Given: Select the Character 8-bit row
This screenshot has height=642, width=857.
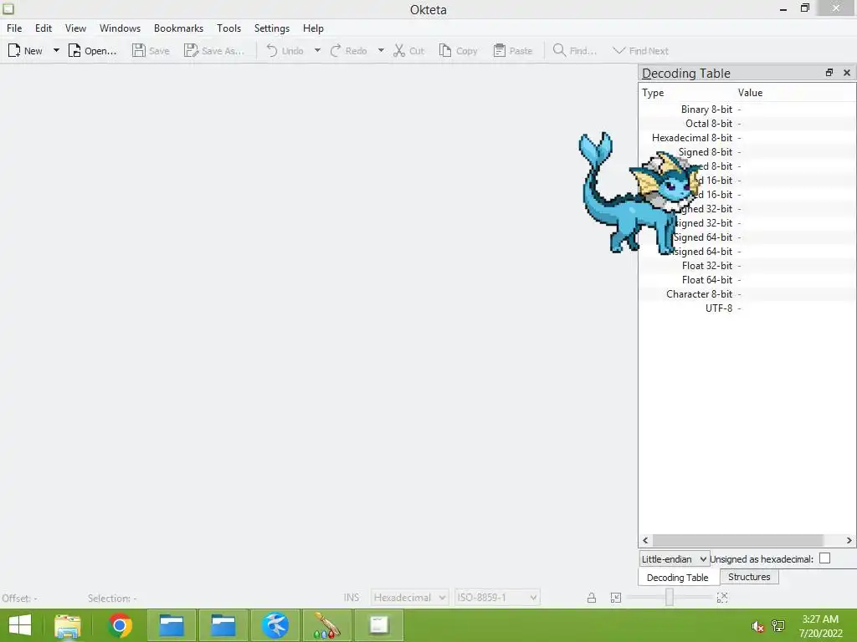Looking at the screenshot, I should 747,293.
